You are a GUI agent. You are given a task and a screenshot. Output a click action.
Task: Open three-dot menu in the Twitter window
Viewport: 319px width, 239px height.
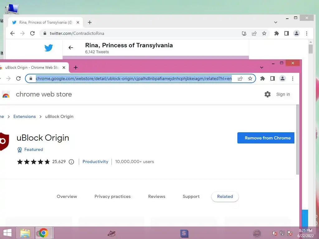point(307,33)
